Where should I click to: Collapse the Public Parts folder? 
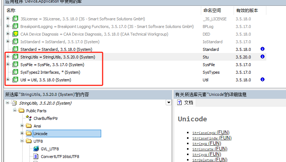[x=15, y=111]
